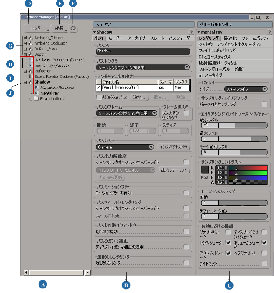Uncheck レンズシェーダ checkbox
This screenshot has width=274, height=293.
(228, 243)
